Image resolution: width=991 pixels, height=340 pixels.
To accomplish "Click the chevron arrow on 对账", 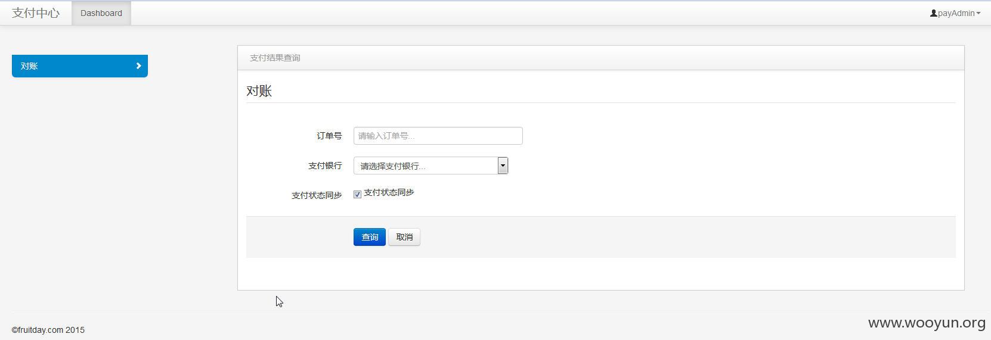I will [138, 66].
